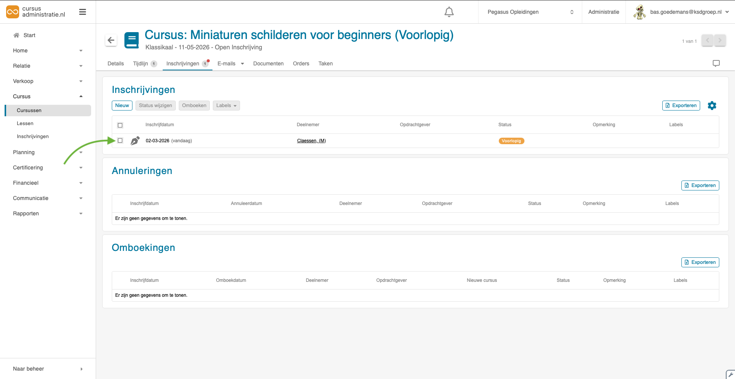Click the wrench icon in the bottom corner

[x=730, y=374]
